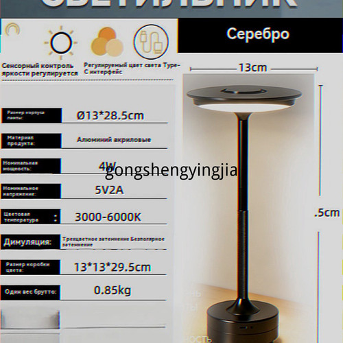
Task: Click the Алюминий акриловые material value
Action: (x=114, y=140)
